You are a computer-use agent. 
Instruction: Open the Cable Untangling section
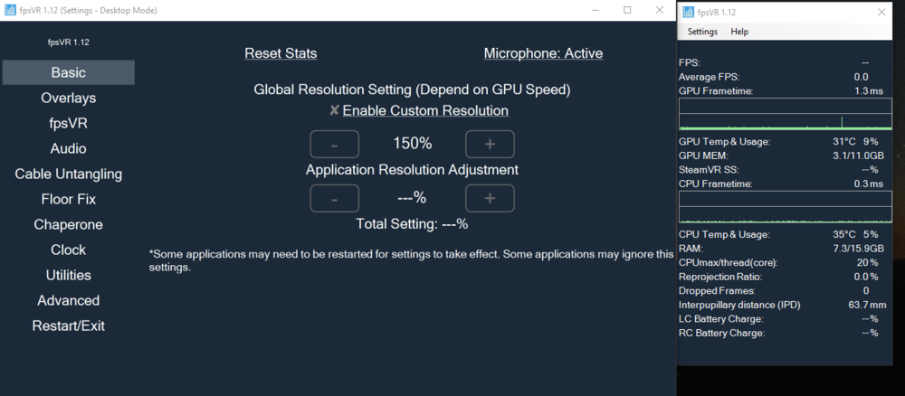[x=69, y=174]
